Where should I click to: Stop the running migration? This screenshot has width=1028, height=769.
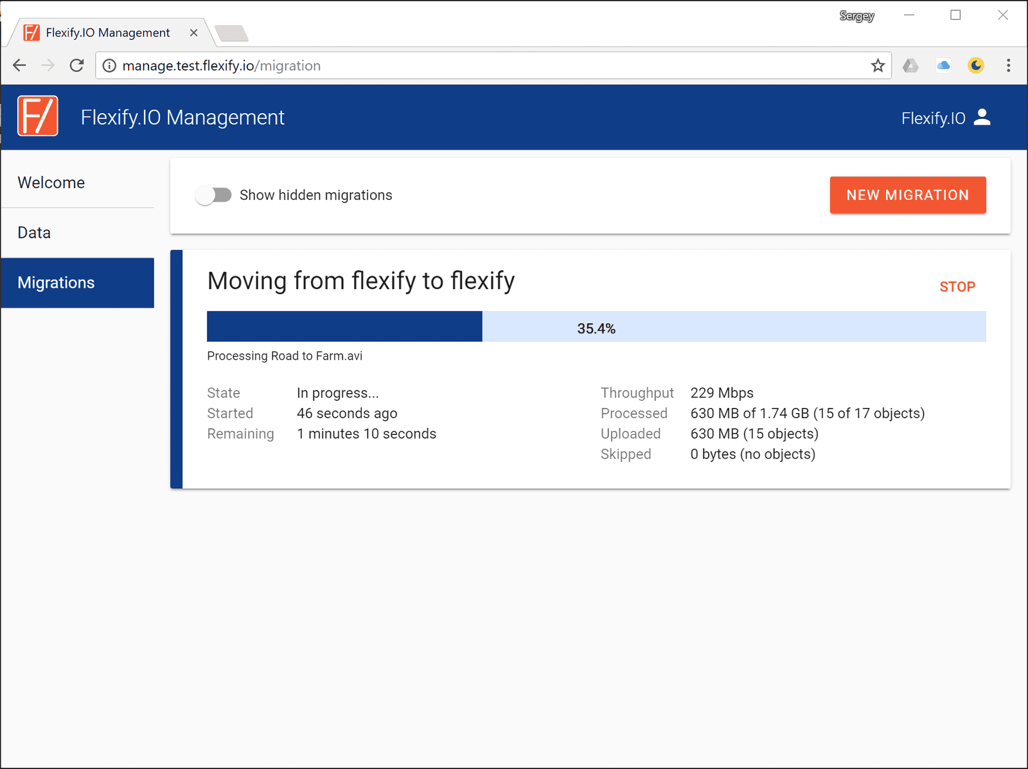pyautogui.click(x=957, y=287)
